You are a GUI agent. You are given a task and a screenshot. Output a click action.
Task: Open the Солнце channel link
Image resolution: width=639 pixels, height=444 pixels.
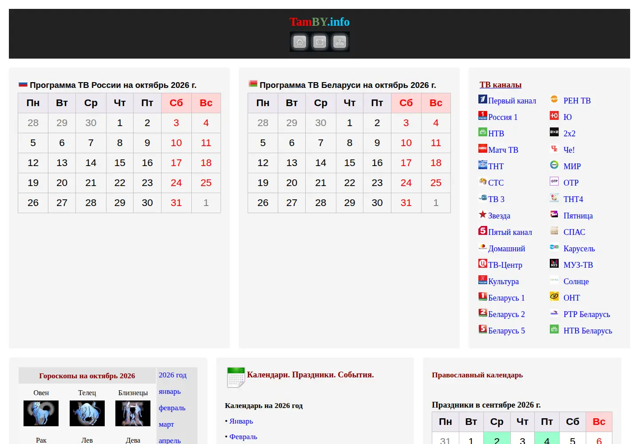click(576, 281)
